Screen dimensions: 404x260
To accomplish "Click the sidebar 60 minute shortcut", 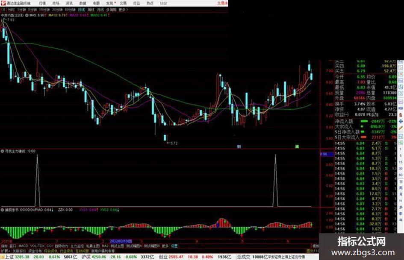I will pos(401,175).
